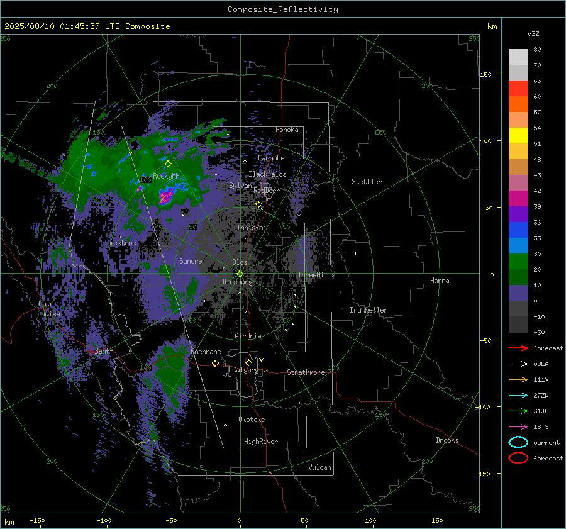Click yellow diamond marker near RockyMH
This screenshot has height=529, width=566.
pyautogui.click(x=168, y=164)
